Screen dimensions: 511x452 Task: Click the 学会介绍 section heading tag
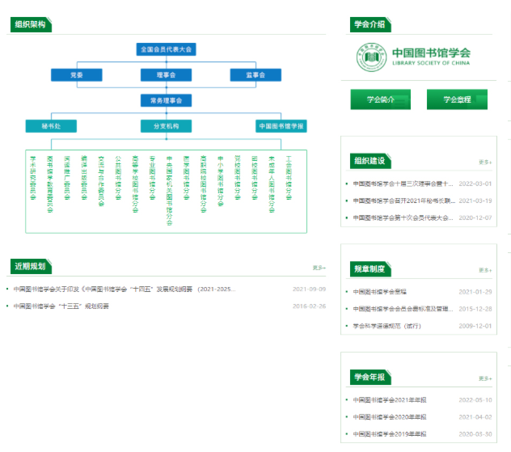coord(370,24)
